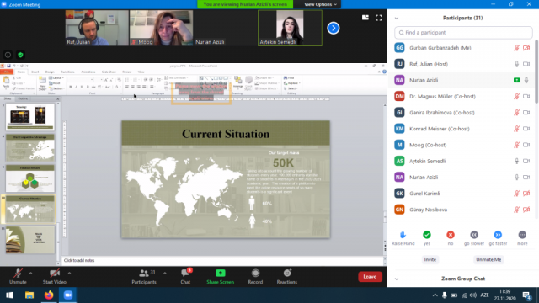Click in the Find a participant field
This screenshot has height=303, width=539.
click(x=463, y=33)
